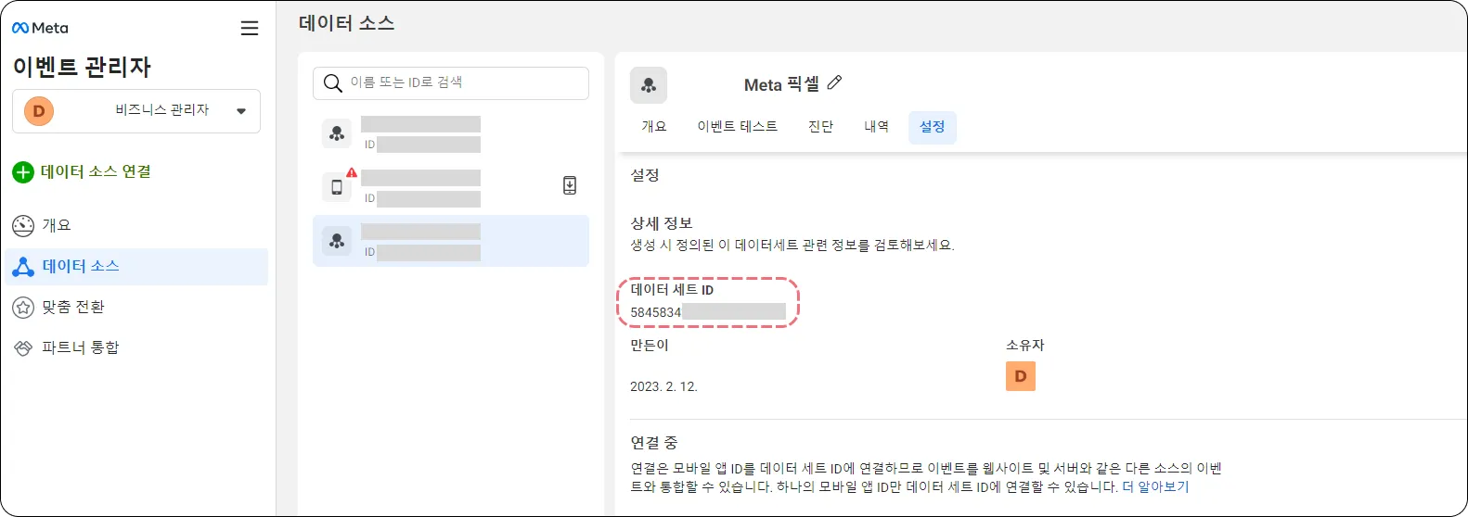Viewport: 1468px width, 517px height.
Task: Select 데이터 소스 in the left sidebar
Action: (x=136, y=267)
